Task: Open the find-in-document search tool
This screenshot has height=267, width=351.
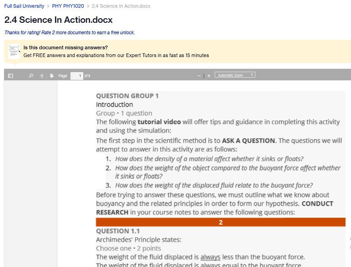Action: (x=31, y=76)
